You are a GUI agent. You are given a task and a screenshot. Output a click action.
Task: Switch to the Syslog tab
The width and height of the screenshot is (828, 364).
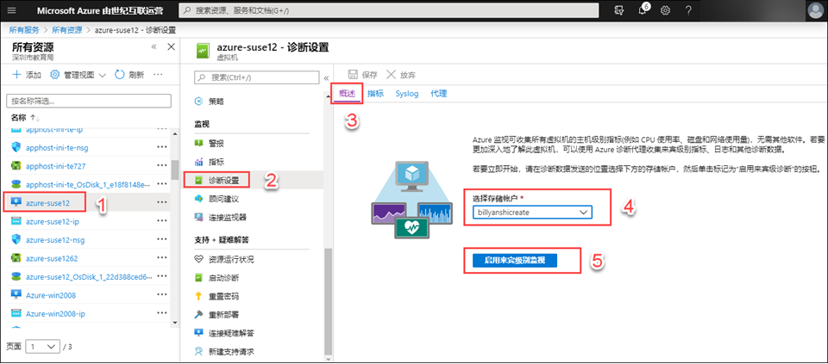point(407,94)
